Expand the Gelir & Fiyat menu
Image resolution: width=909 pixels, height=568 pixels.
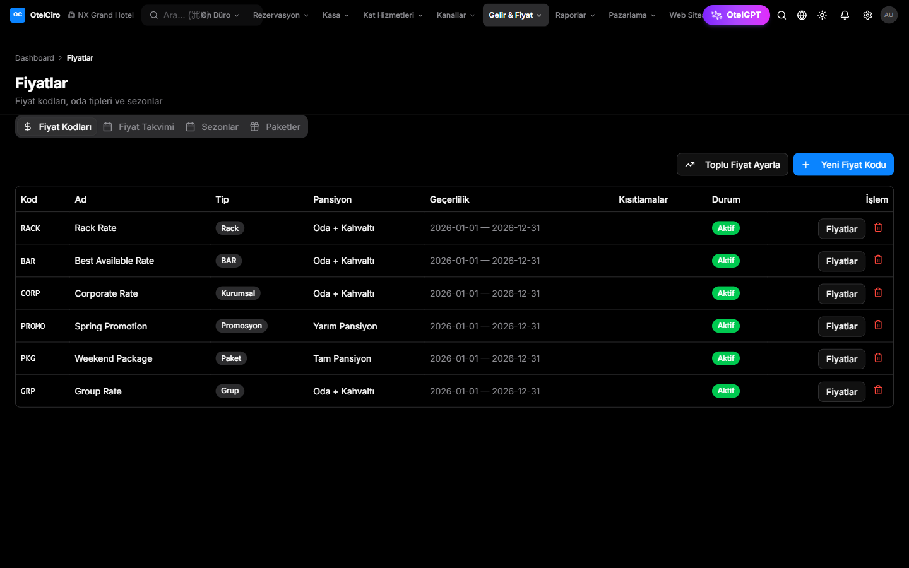516,15
